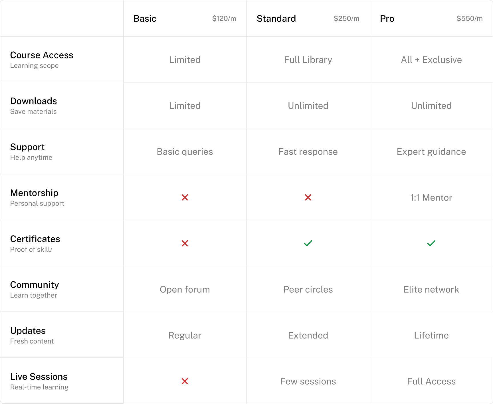
Task: Click the red X for Standard Mentorship
Action: (x=308, y=197)
